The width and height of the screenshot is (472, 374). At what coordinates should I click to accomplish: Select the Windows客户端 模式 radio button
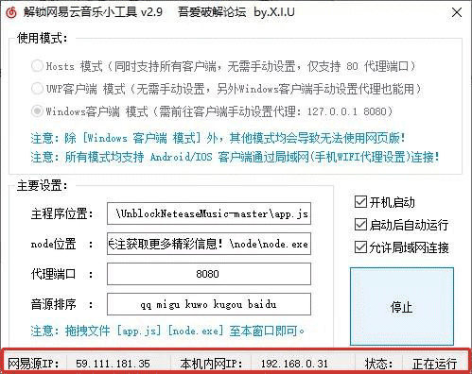coord(37,111)
